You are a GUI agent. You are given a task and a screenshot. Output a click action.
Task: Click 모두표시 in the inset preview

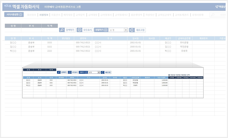click(x=73, y=72)
